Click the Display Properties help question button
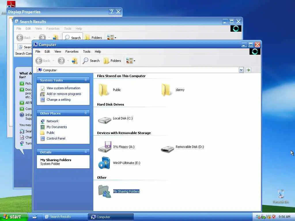 (111, 12)
